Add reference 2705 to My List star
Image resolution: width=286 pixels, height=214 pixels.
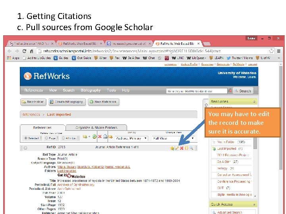172,148
